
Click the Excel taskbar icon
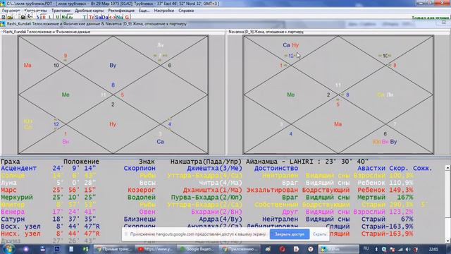coord(85,249)
